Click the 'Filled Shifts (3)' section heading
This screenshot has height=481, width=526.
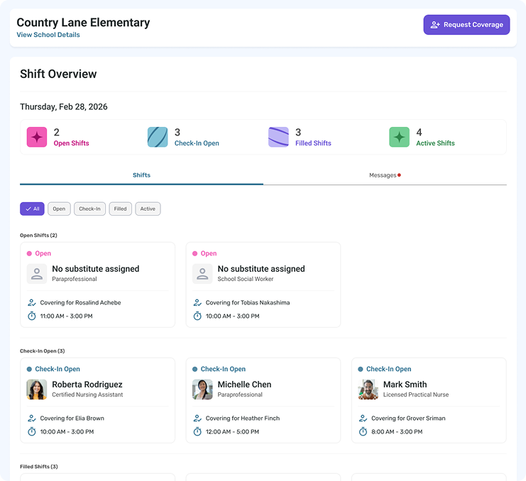pos(39,467)
